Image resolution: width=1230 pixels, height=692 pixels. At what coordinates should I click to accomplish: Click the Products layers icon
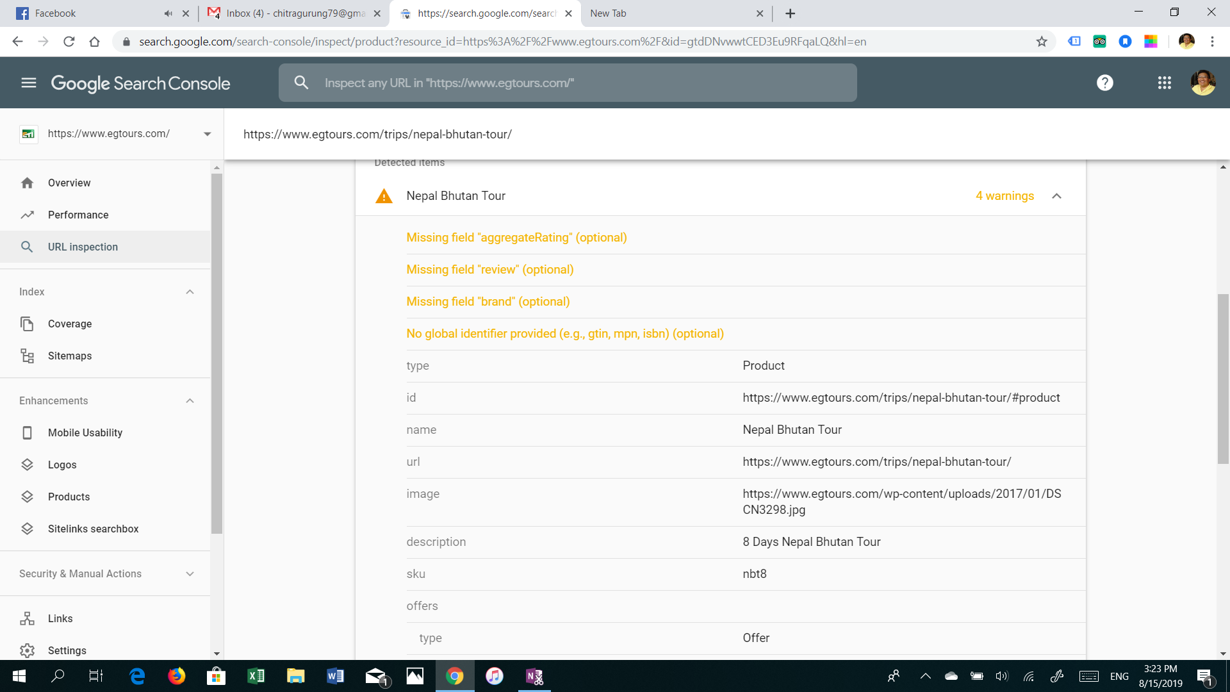coord(27,497)
